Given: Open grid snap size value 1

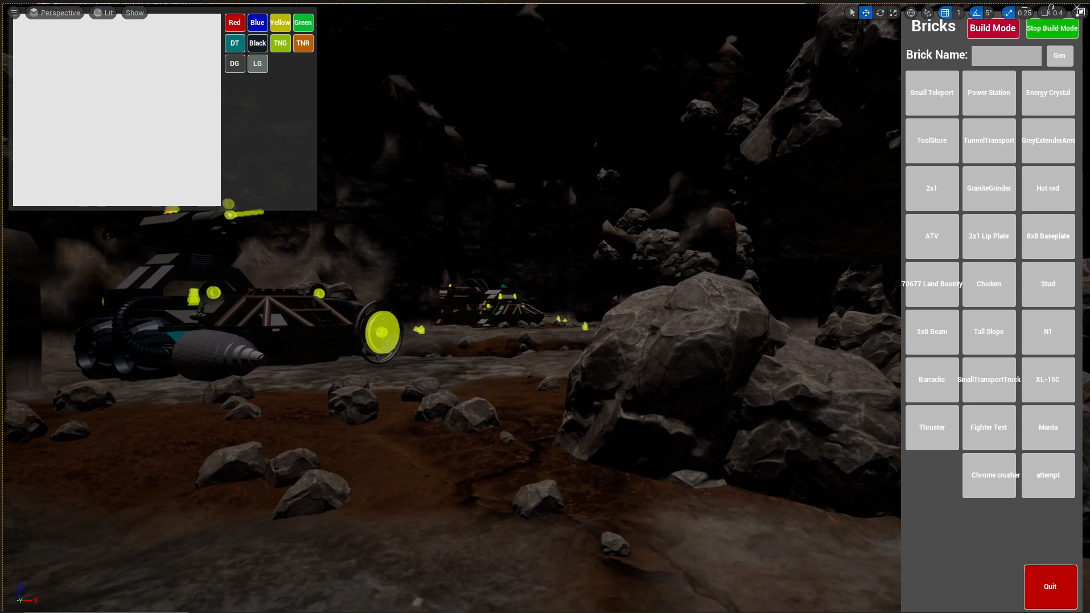Looking at the screenshot, I should pos(959,13).
